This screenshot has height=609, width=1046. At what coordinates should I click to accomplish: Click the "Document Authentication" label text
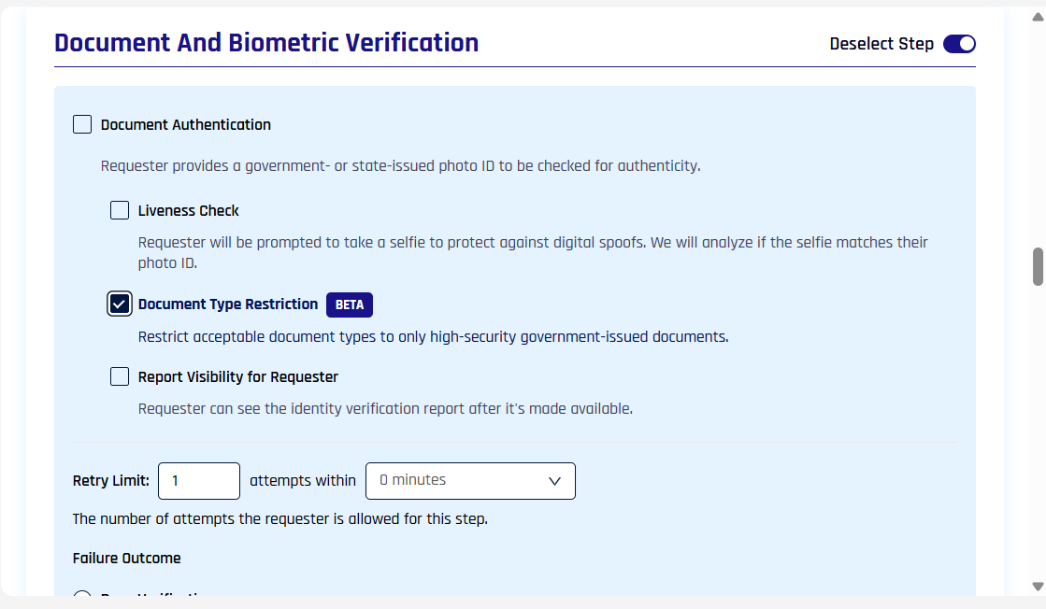[x=186, y=124]
